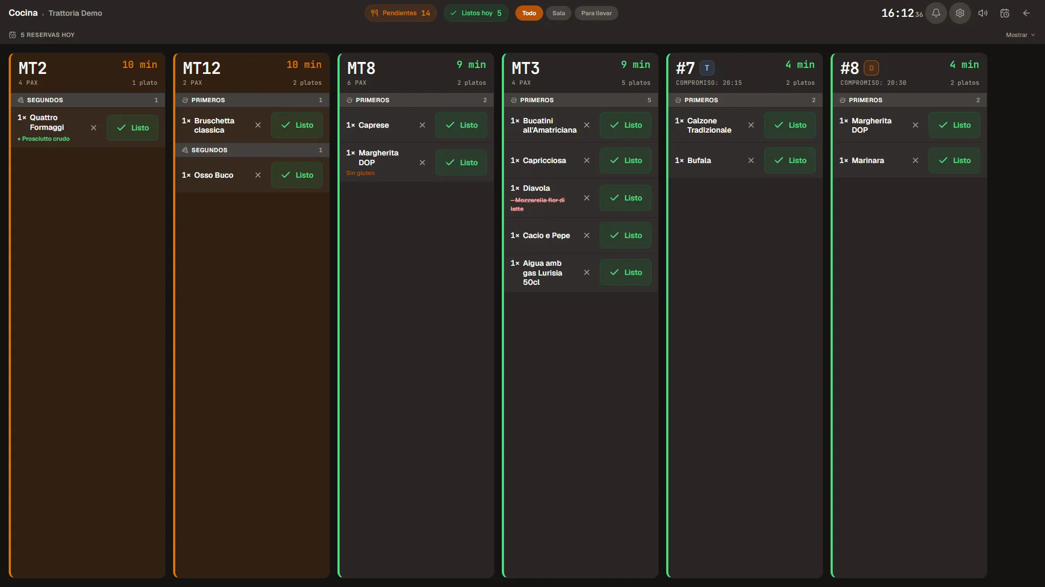The image size is (1045, 587).
Task: Click the D badge on order #8
Action: [871, 68]
